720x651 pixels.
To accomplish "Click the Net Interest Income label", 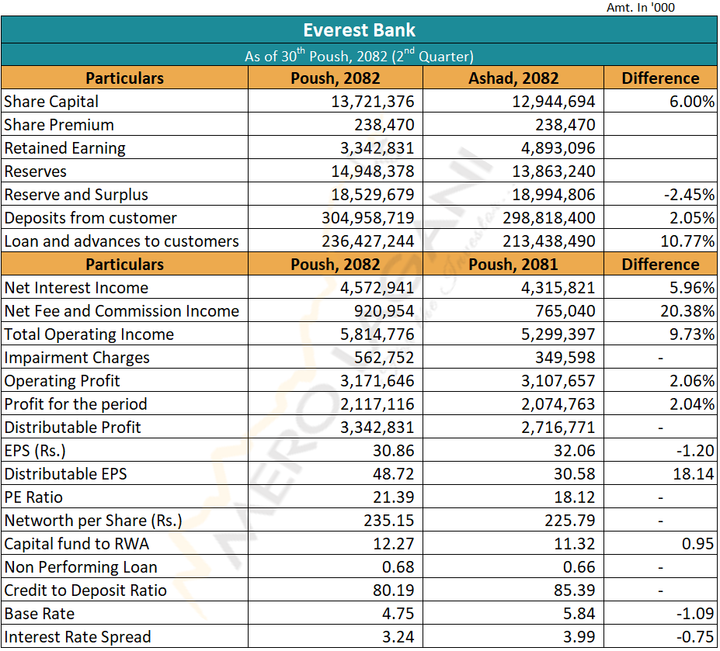I will 76,288.
